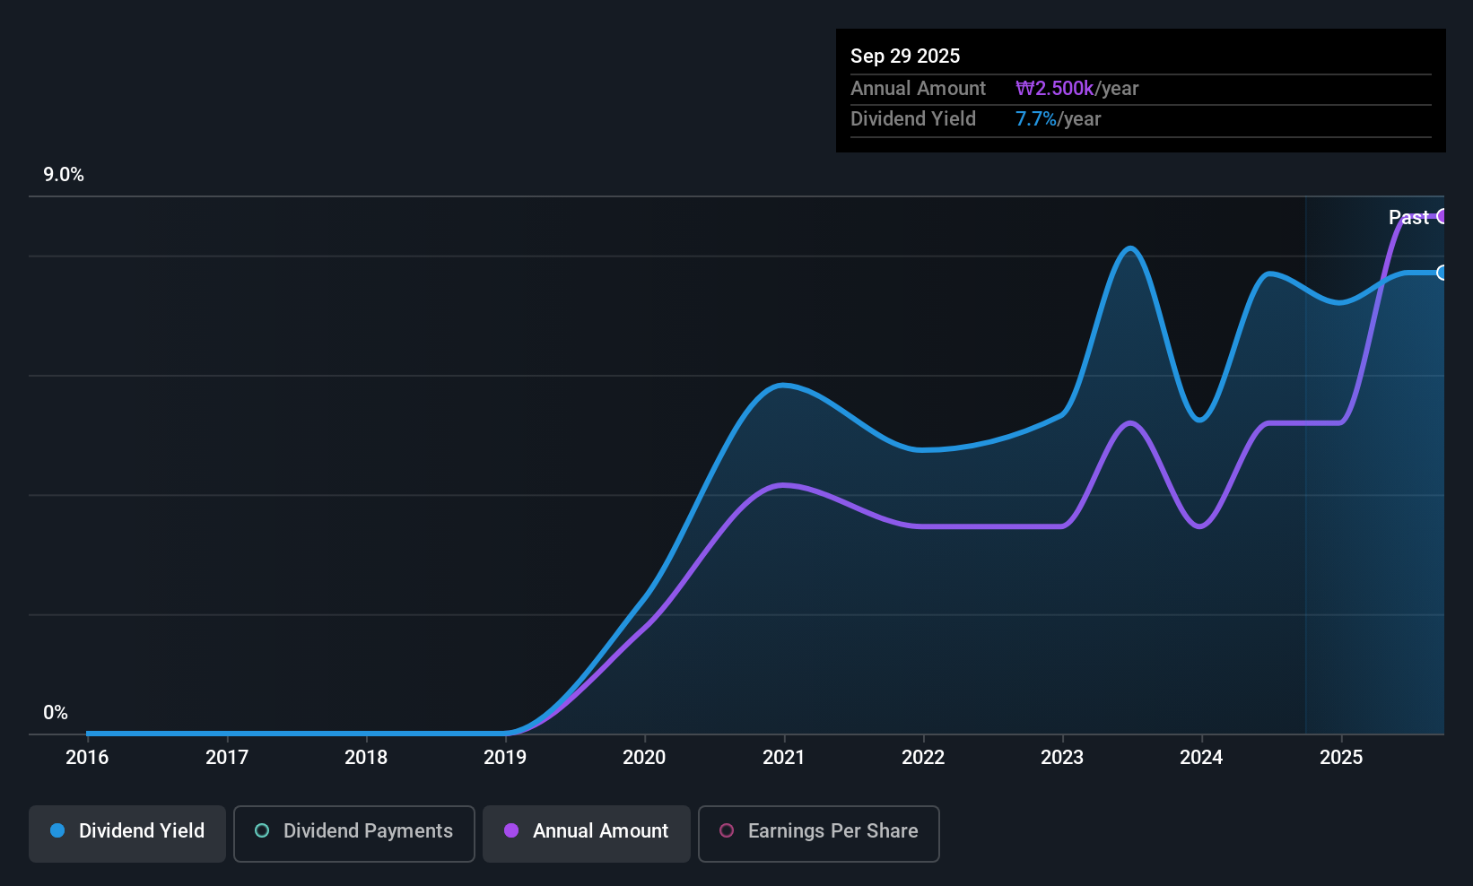
Task: Click the blue endpoint marker near Past label
Action: coord(1442,273)
